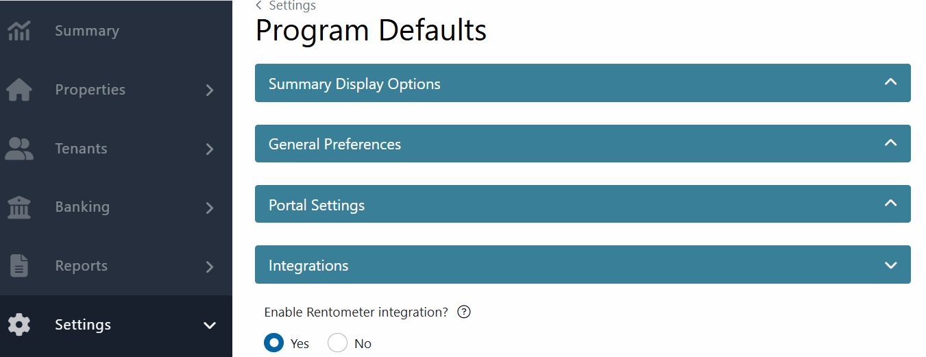This screenshot has height=357, width=926.
Task: Select No for Rentometer integration
Action: pos(337,343)
